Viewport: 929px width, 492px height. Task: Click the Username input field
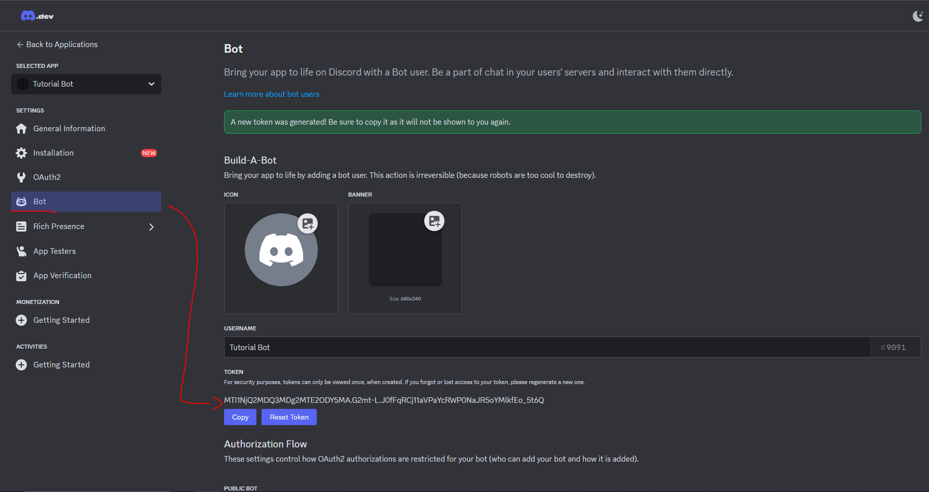click(547, 348)
